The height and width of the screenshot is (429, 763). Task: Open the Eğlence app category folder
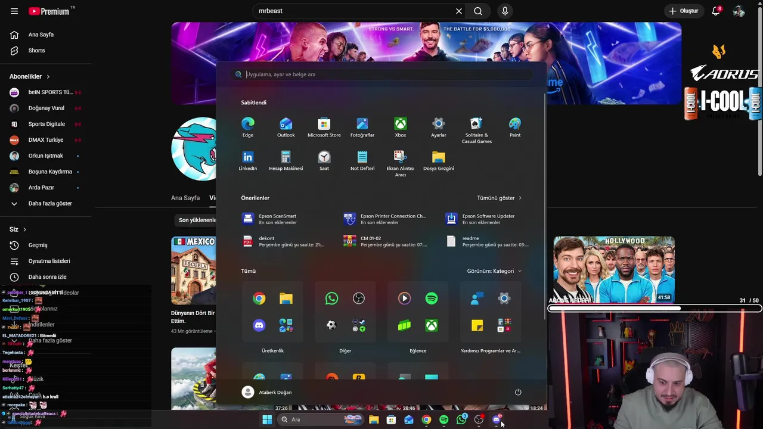[418, 312]
